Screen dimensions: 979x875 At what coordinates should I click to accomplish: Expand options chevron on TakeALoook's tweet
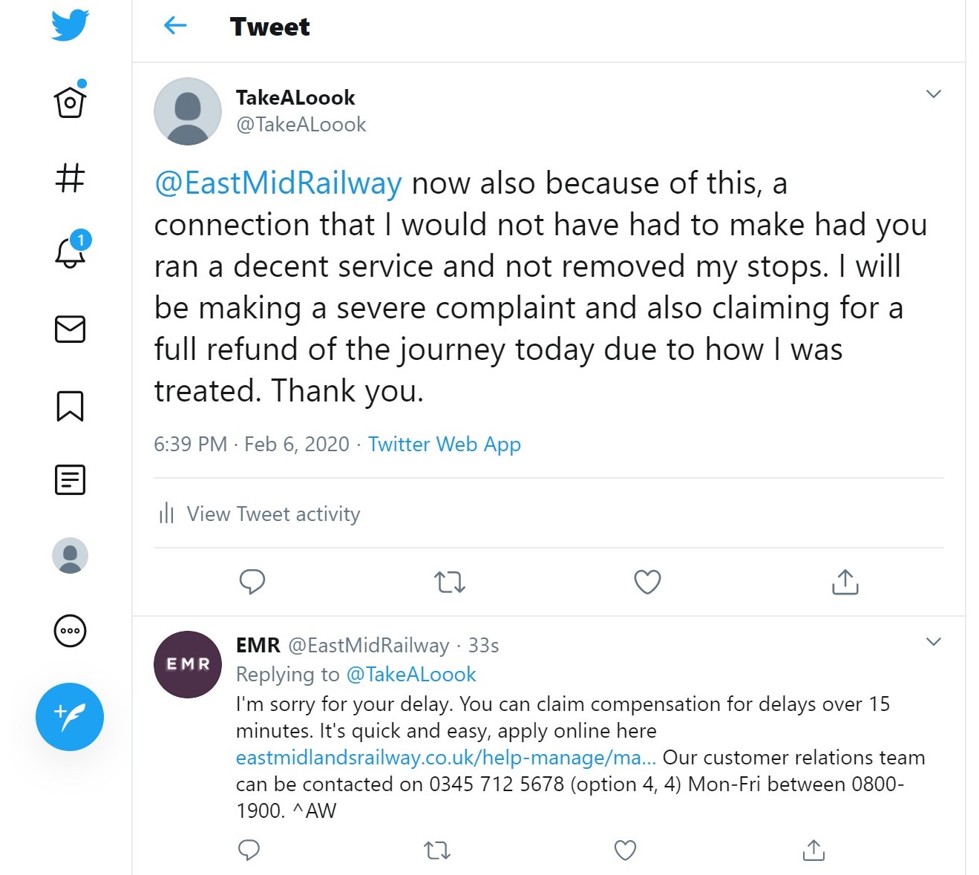point(933,94)
